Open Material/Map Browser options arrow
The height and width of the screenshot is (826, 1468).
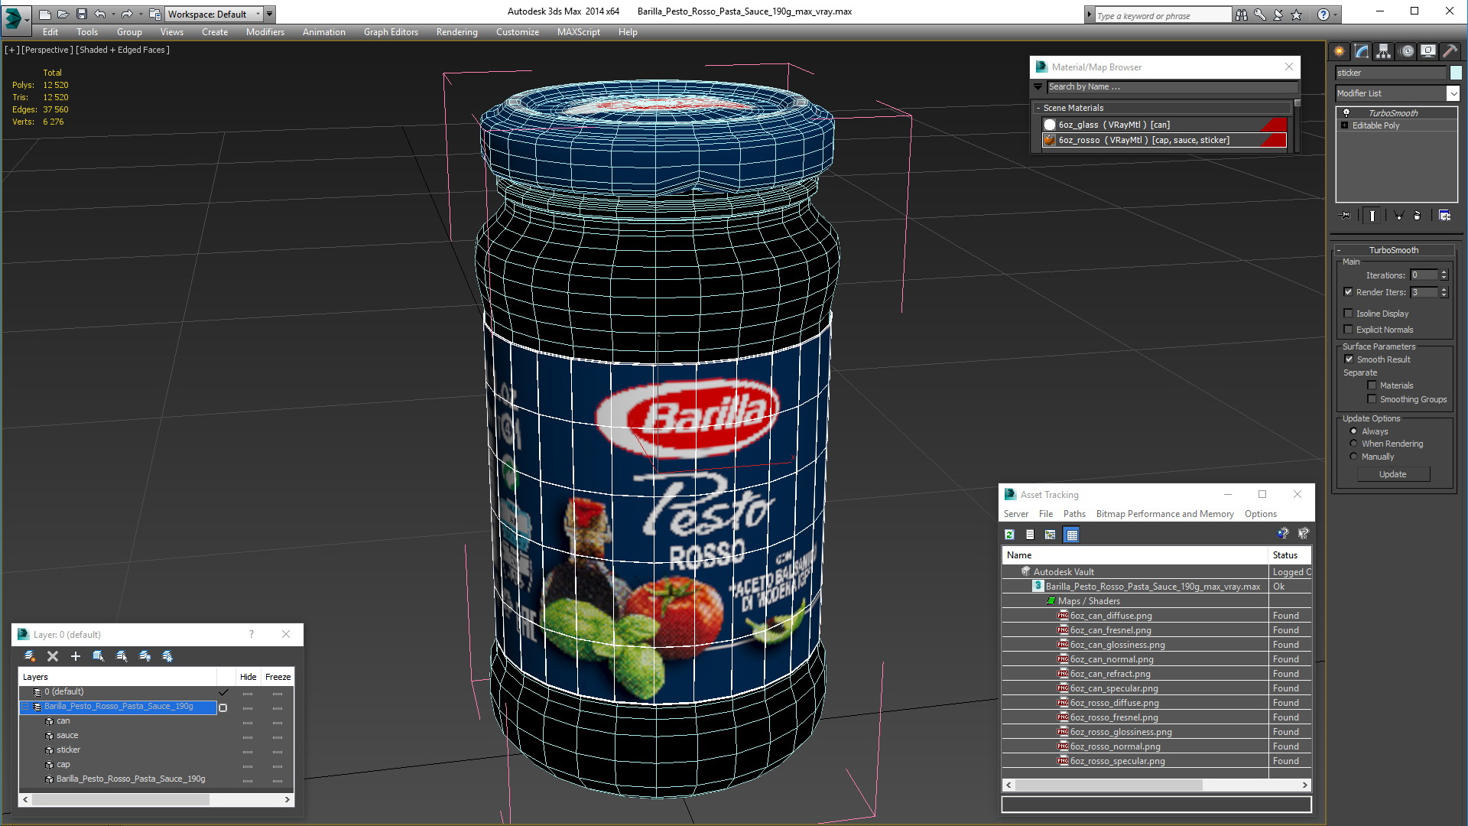[x=1038, y=87]
